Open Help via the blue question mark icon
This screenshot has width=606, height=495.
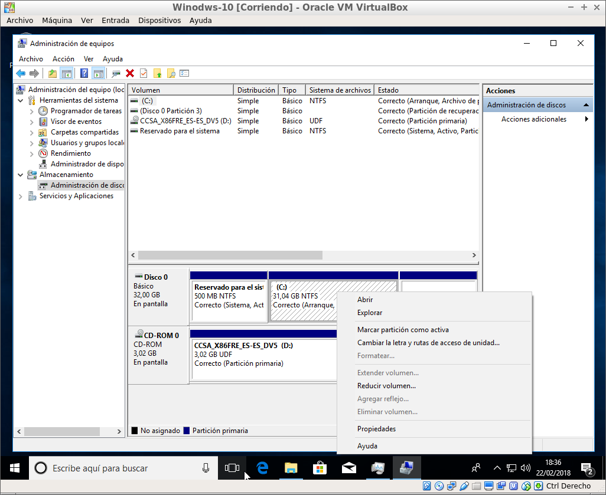pyautogui.click(x=84, y=73)
